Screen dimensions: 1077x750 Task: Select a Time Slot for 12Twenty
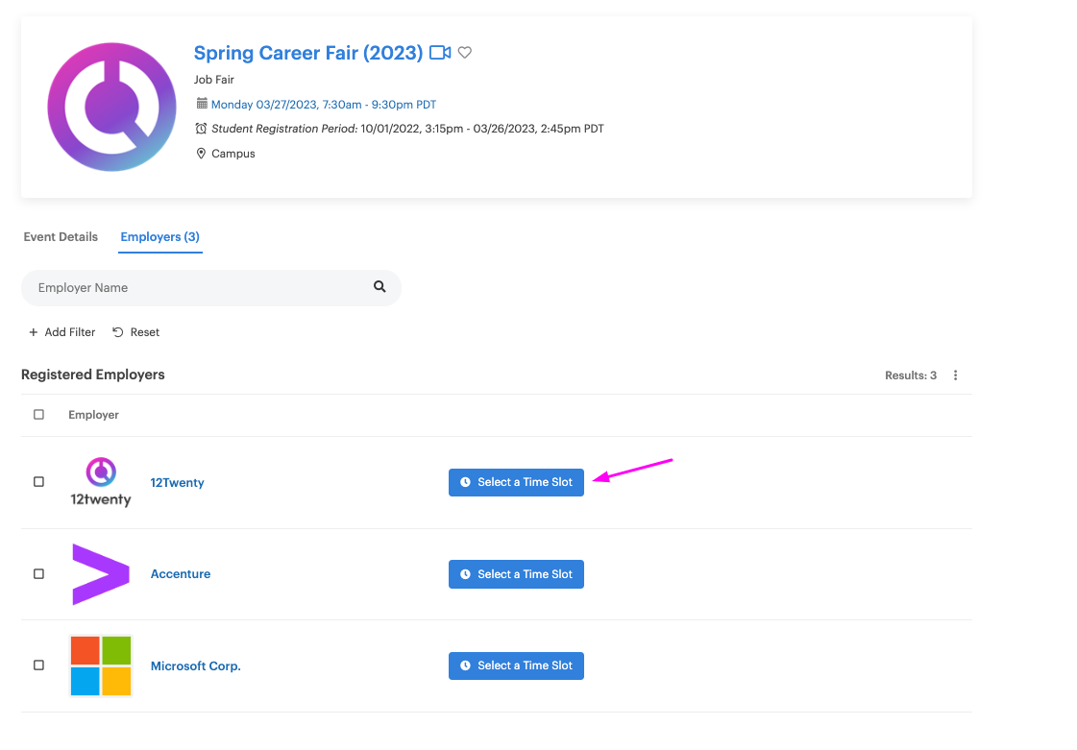coord(517,482)
